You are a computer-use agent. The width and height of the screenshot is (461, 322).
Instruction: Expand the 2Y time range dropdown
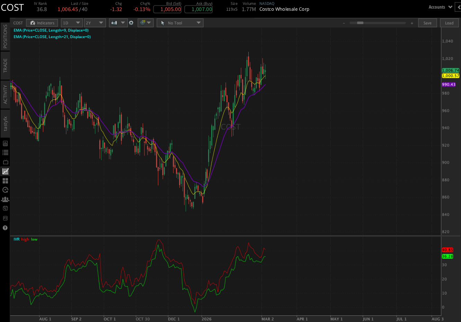95,23
